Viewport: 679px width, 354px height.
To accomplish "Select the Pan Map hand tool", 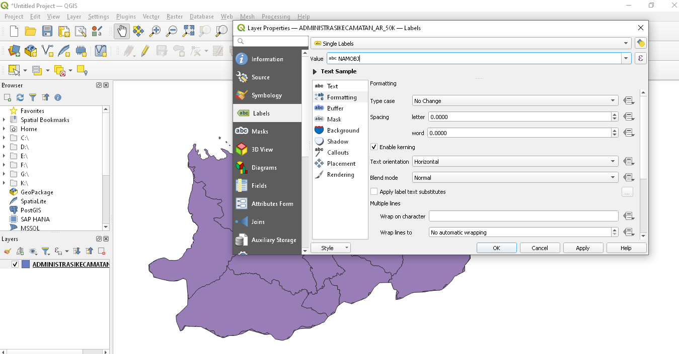I will click(121, 31).
